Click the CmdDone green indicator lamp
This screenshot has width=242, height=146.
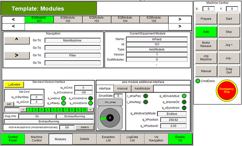pyautogui.click(x=198, y=81)
